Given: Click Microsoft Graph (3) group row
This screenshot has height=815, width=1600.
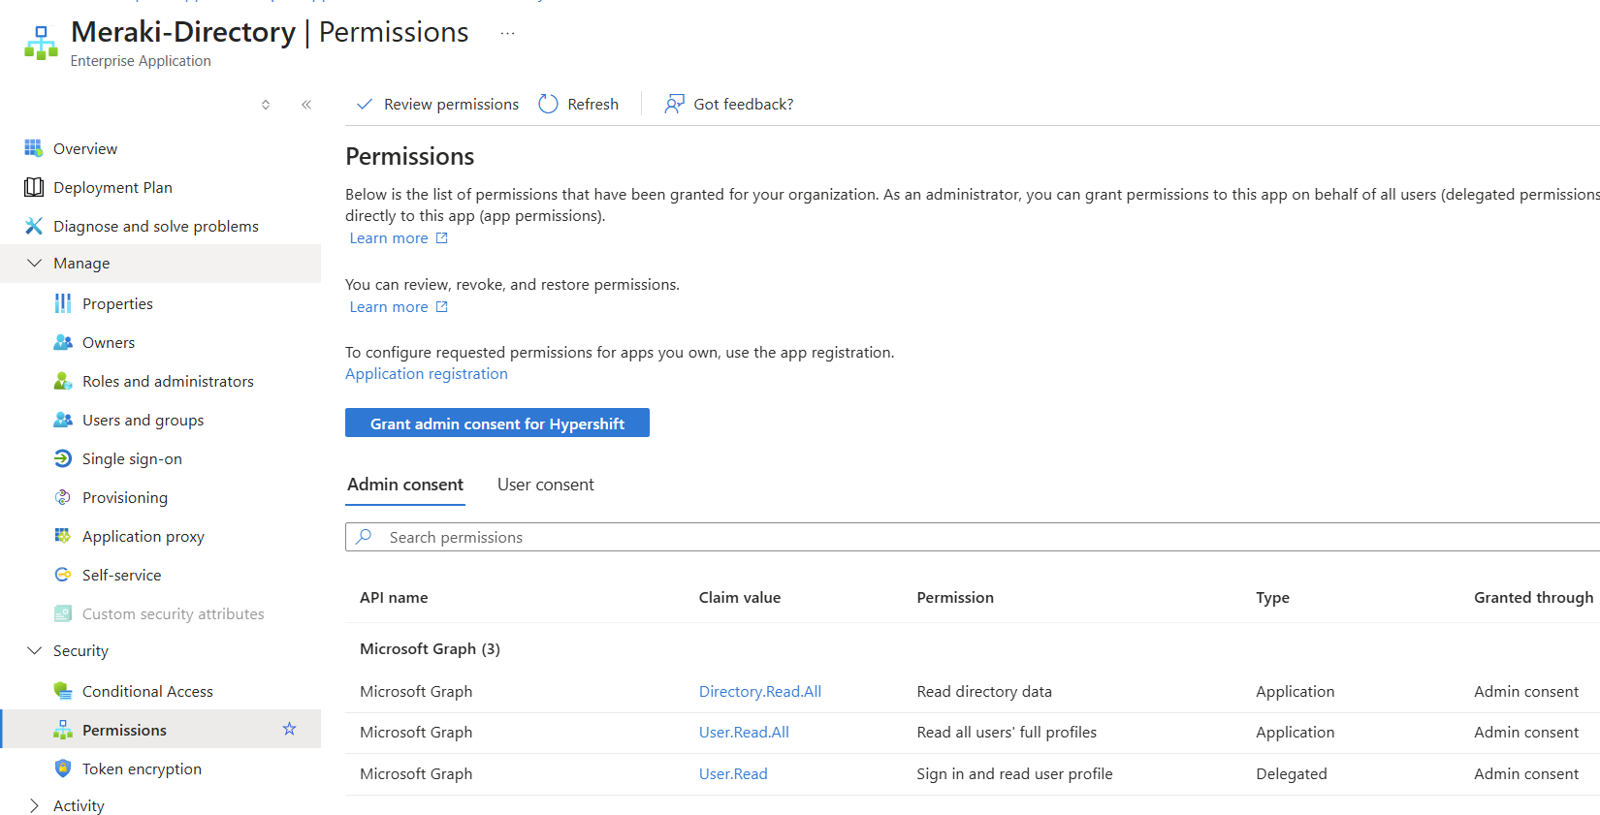Looking at the screenshot, I should tap(973, 649).
